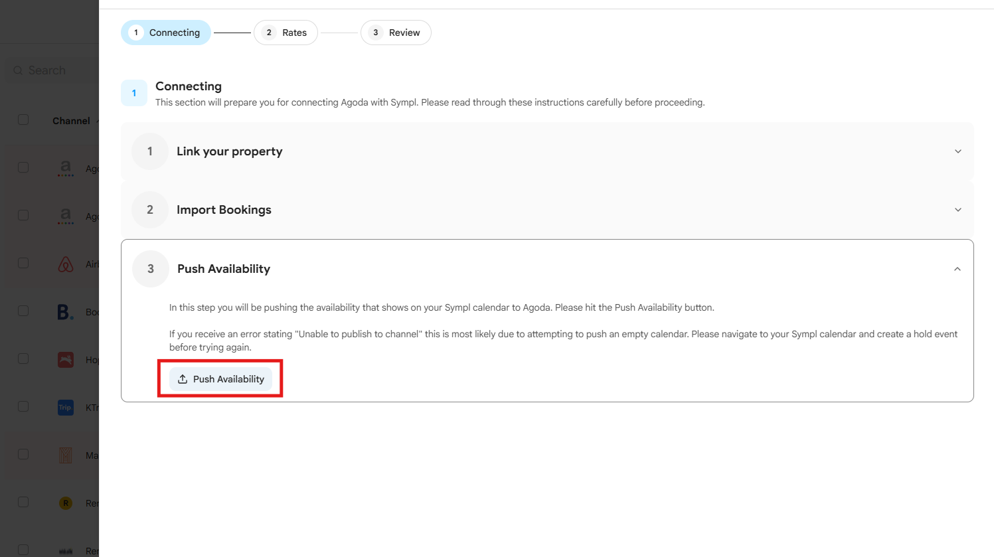Check the box on the red 'Ho' icon row
The image size is (994, 557).
click(x=23, y=358)
